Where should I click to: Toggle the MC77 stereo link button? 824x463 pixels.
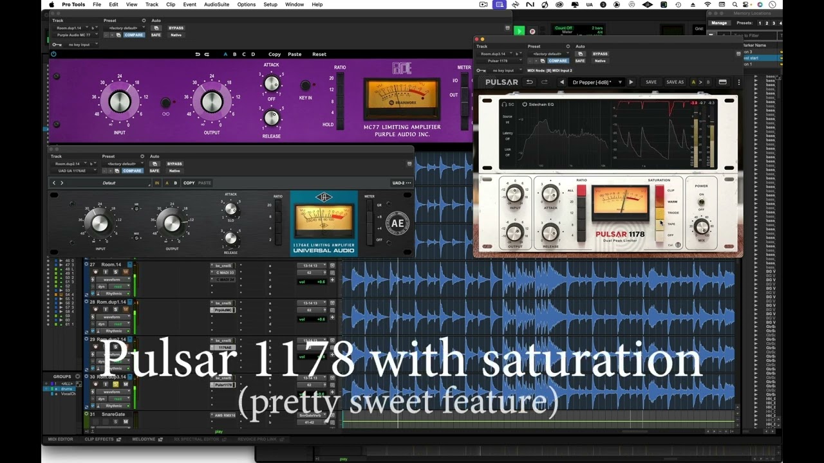click(166, 103)
